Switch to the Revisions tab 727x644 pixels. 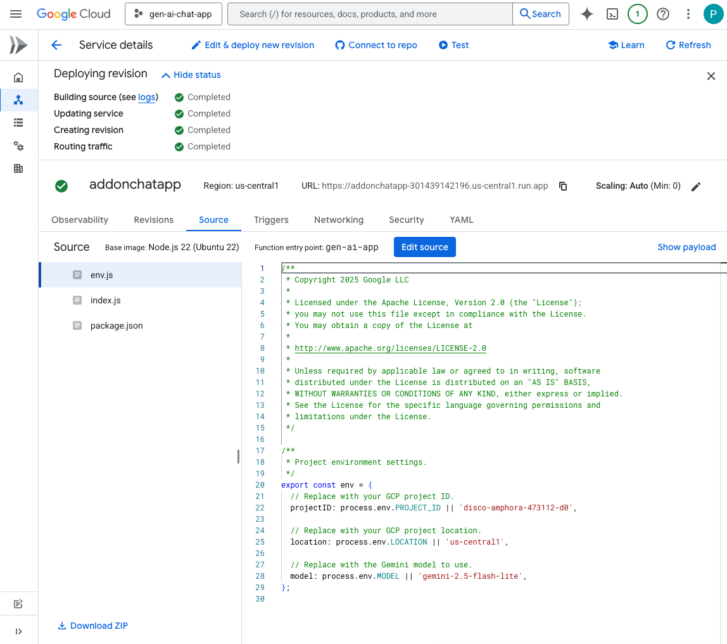tap(153, 220)
